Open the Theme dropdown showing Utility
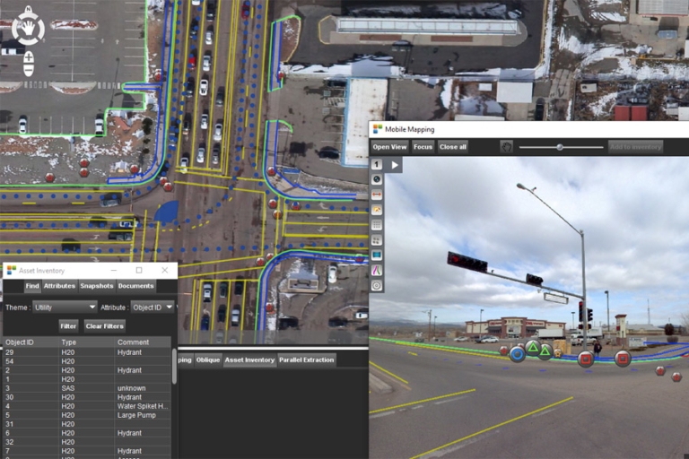 coord(64,307)
